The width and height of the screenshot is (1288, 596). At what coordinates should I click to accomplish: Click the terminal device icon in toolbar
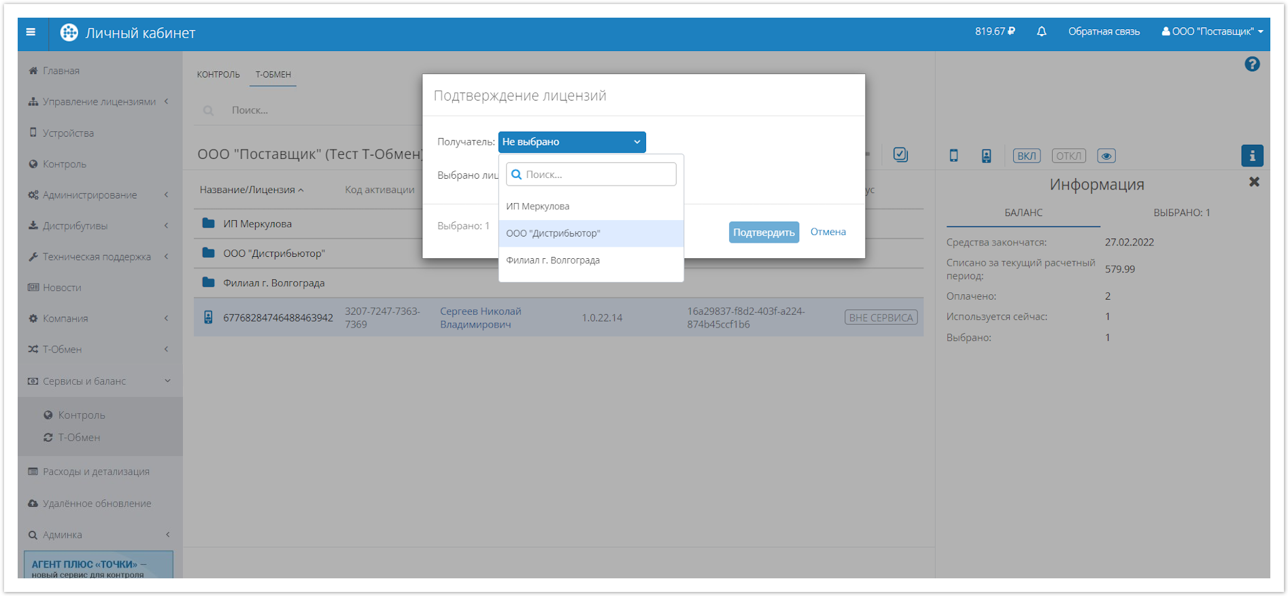[986, 156]
